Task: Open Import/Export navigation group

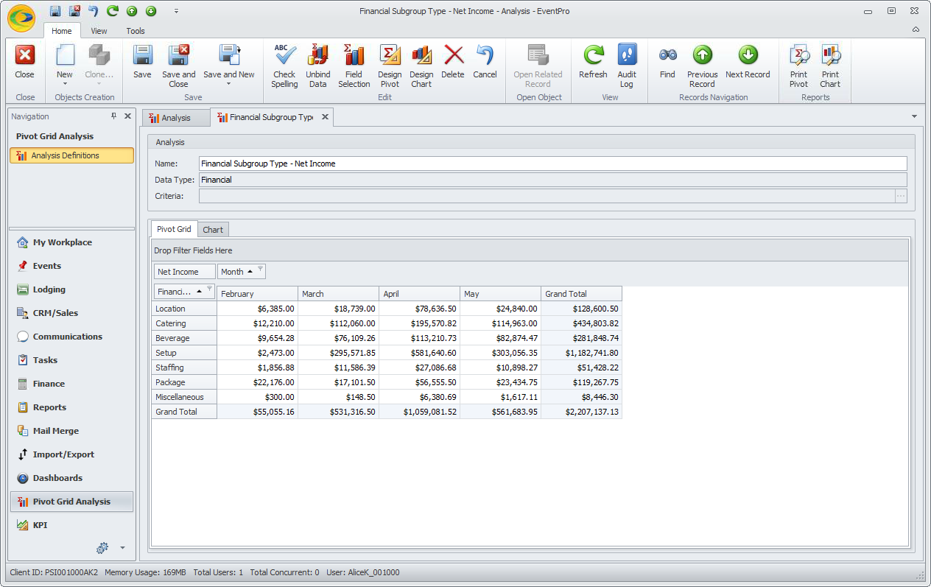Action: click(71, 454)
